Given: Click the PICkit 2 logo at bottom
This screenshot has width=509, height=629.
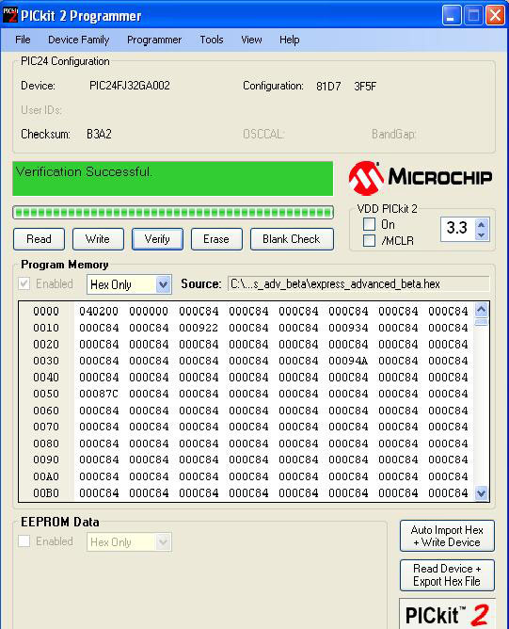Looking at the screenshot, I should (447, 614).
